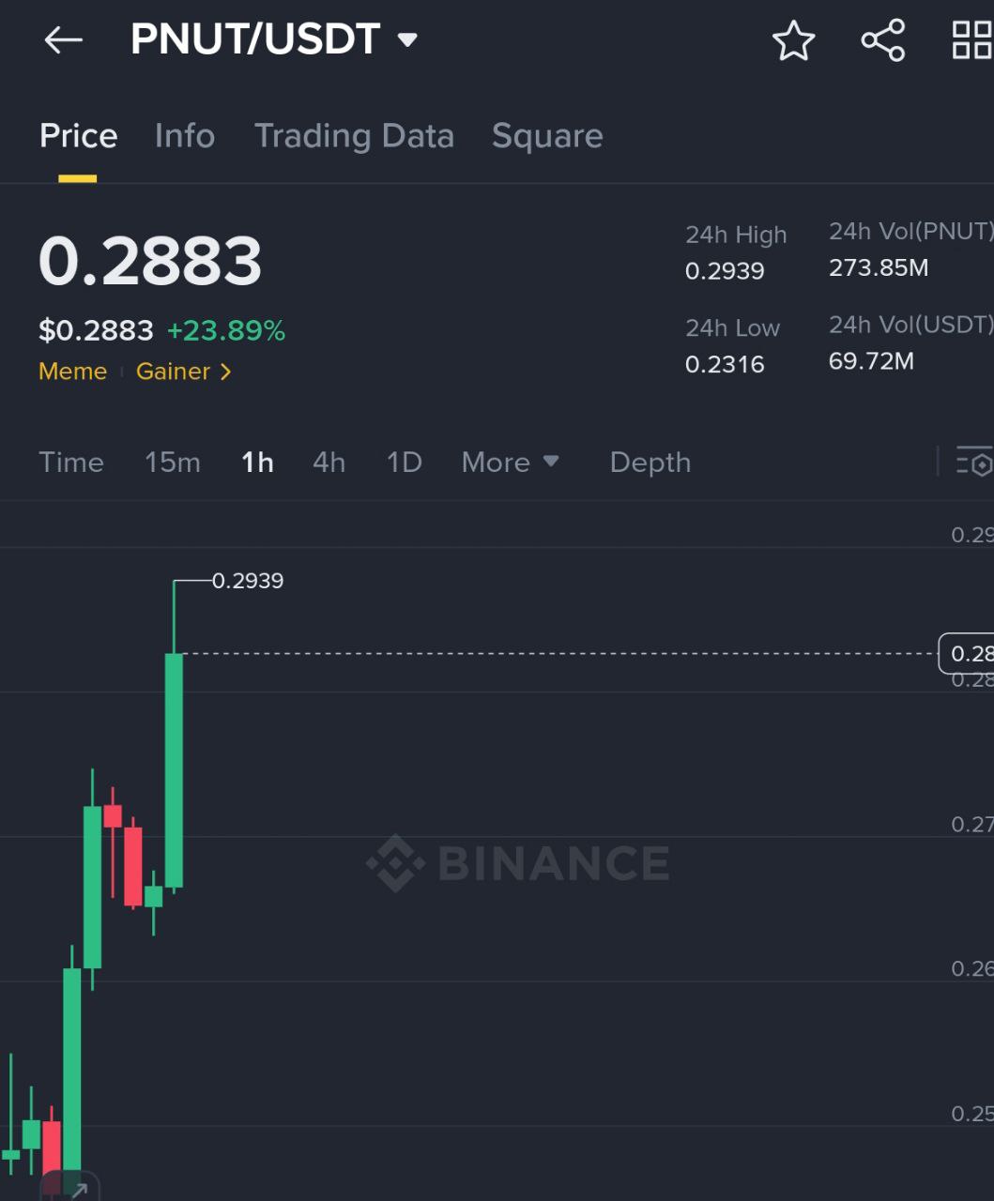Tap the 24h Vol(PNUT) label
The image size is (994, 1201).
910,231
